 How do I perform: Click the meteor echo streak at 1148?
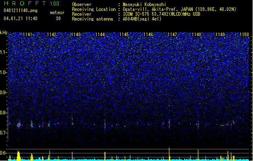point(198,125)
